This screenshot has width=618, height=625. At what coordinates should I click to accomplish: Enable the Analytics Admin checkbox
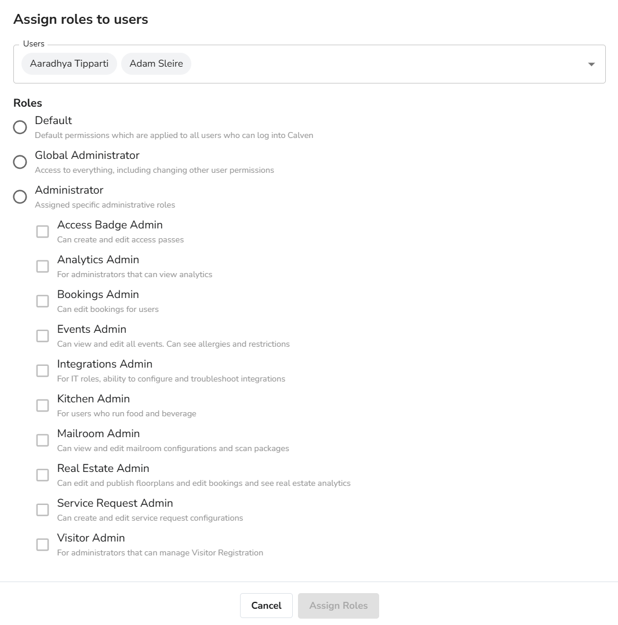pyautogui.click(x=42, y=267)
